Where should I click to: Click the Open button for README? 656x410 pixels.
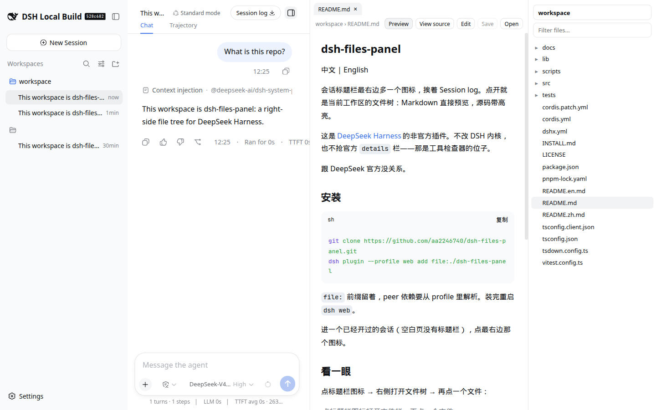pos(511,24)
